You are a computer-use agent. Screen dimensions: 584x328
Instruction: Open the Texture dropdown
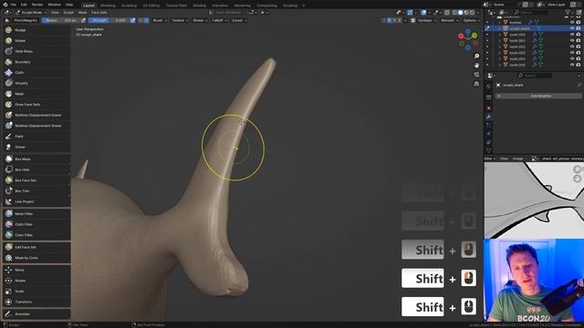(x=180, y=20)
